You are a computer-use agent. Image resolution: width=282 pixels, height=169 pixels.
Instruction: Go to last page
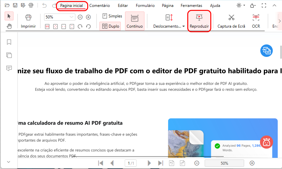(161, 163)
